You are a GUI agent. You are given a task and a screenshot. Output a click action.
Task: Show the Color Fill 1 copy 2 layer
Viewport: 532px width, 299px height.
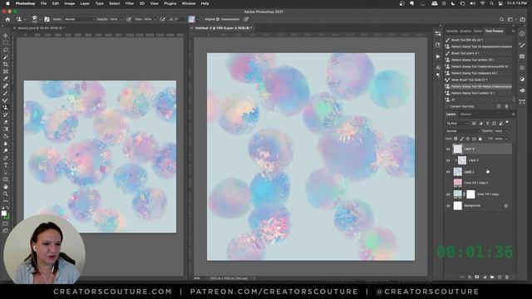[448, 183]
